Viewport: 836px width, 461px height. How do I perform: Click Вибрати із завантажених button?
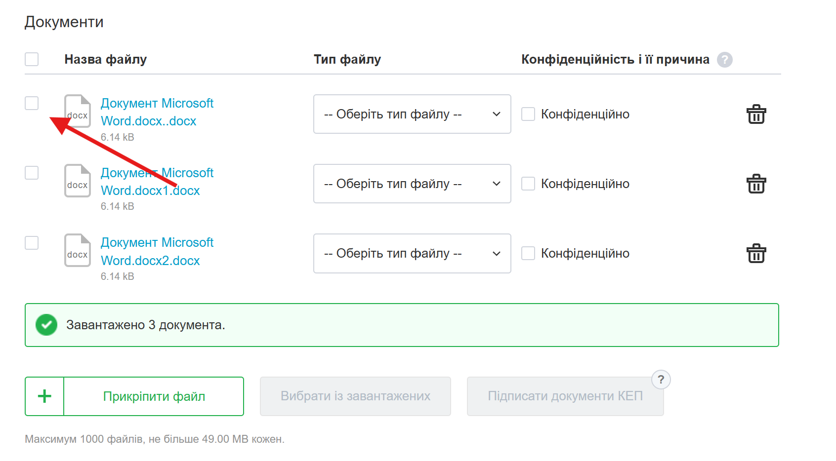point(355,396)
